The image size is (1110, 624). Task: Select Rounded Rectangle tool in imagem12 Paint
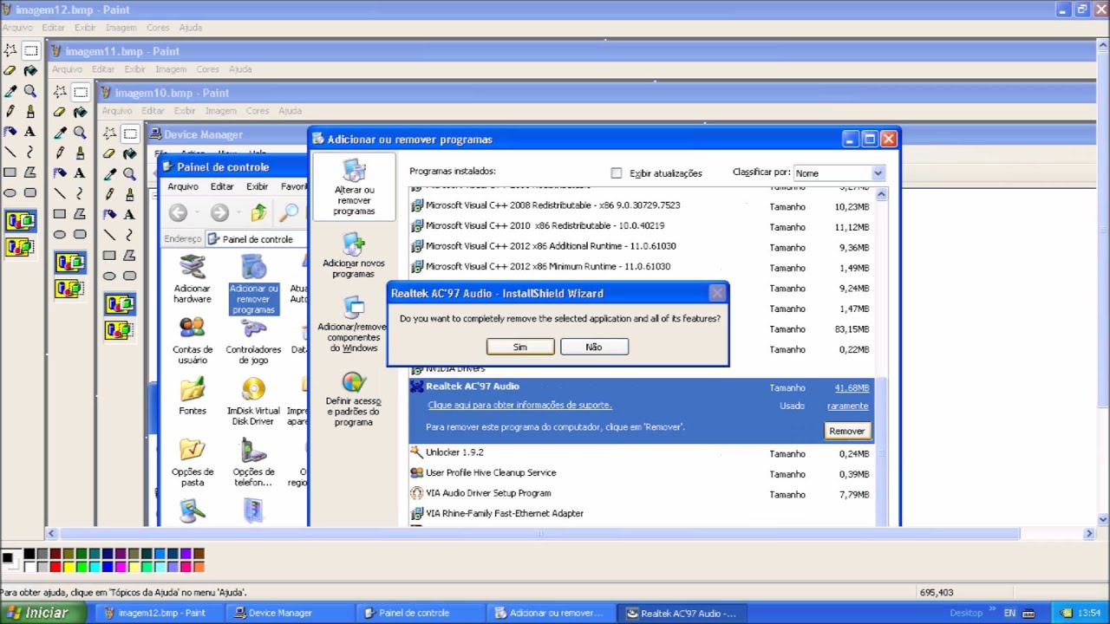30,193
